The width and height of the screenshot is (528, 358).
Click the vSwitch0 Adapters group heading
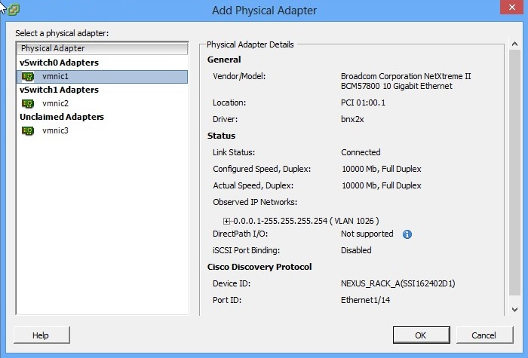pyautogui.click(x=59, y=63)
